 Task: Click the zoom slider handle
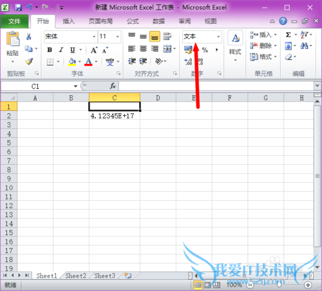[279, 285]
